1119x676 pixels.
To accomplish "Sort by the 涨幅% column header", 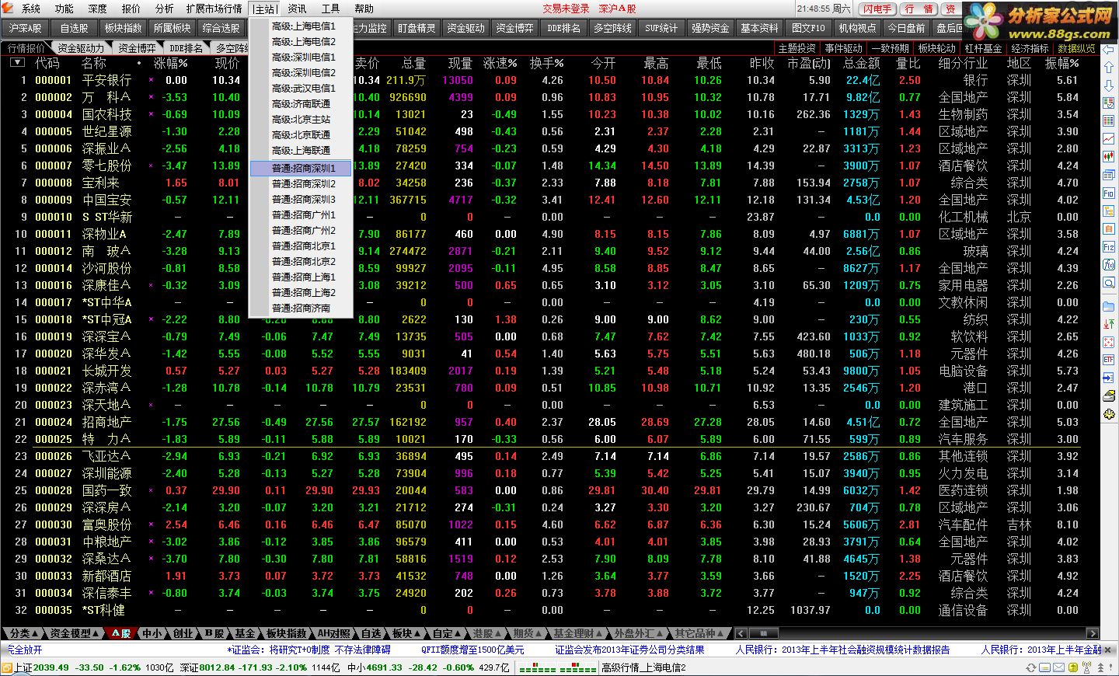I will [x=170, y=63].
